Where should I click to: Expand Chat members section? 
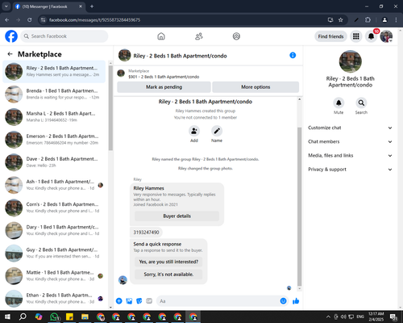[x=350, y=141]
